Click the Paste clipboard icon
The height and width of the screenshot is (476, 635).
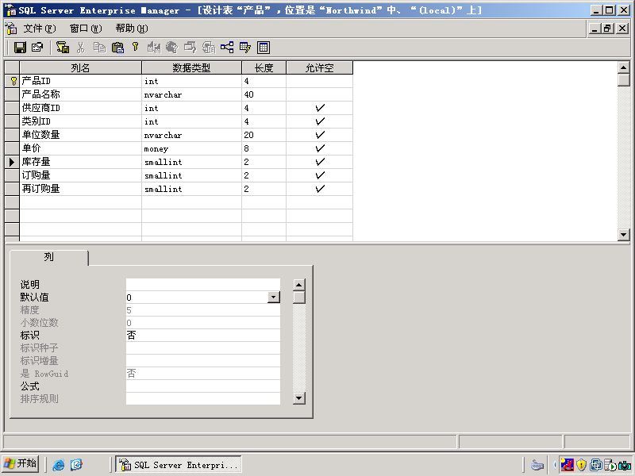tap(117, 48)
